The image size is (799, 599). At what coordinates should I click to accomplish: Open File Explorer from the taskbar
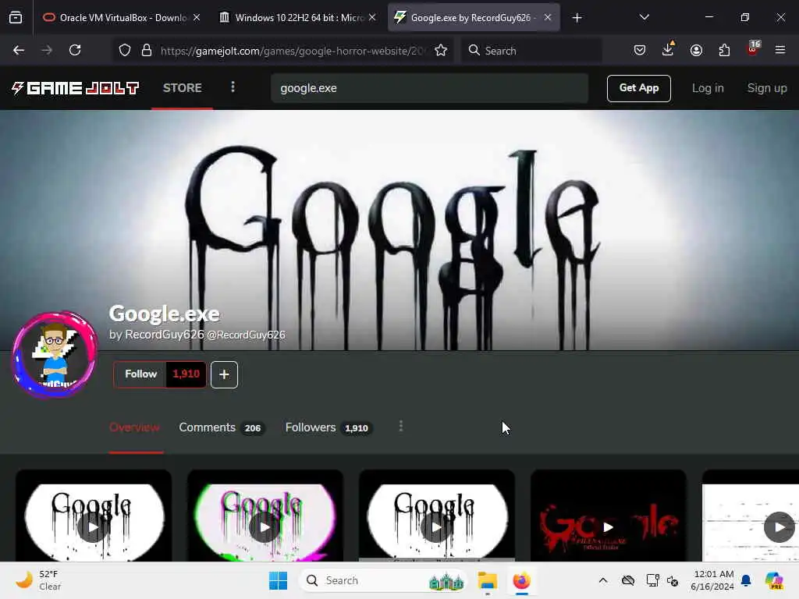click(x=487, y=580)
